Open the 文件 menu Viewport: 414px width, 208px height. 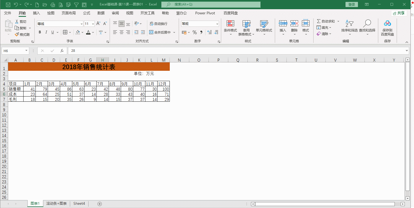tap(8, 13)
